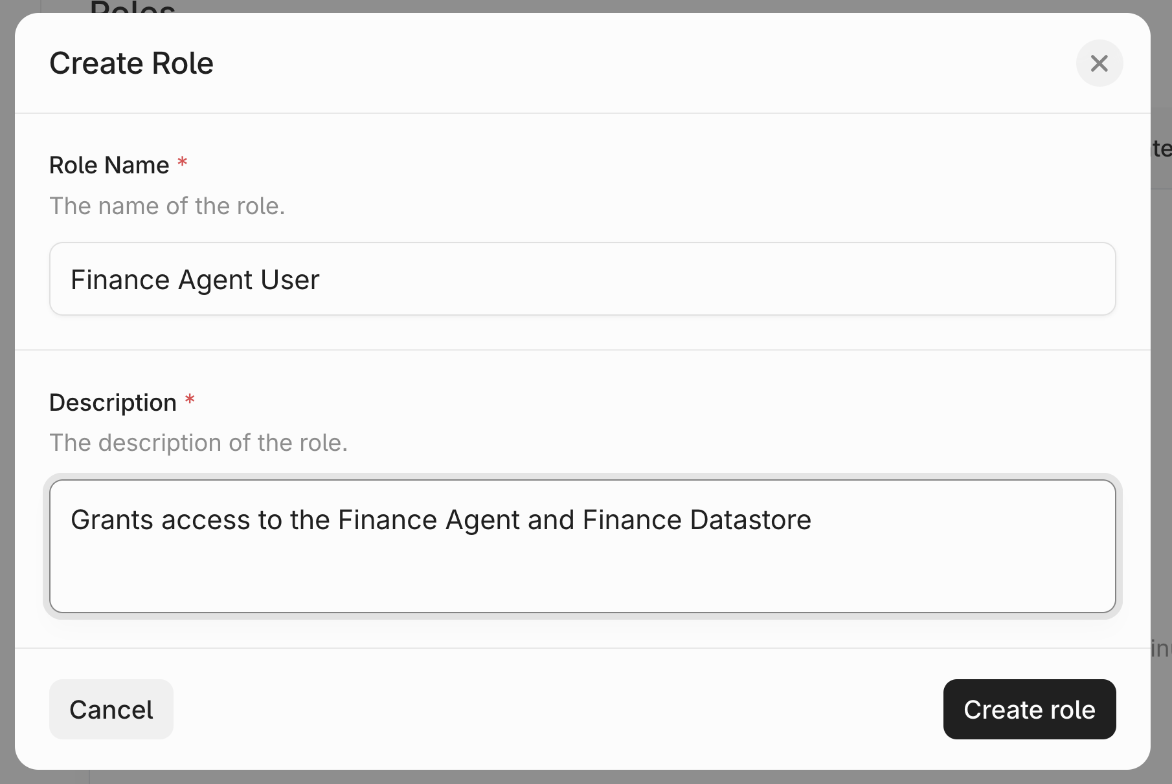
Task: Click the red asterisk beside Description
Action: click(x=190, y=400)
